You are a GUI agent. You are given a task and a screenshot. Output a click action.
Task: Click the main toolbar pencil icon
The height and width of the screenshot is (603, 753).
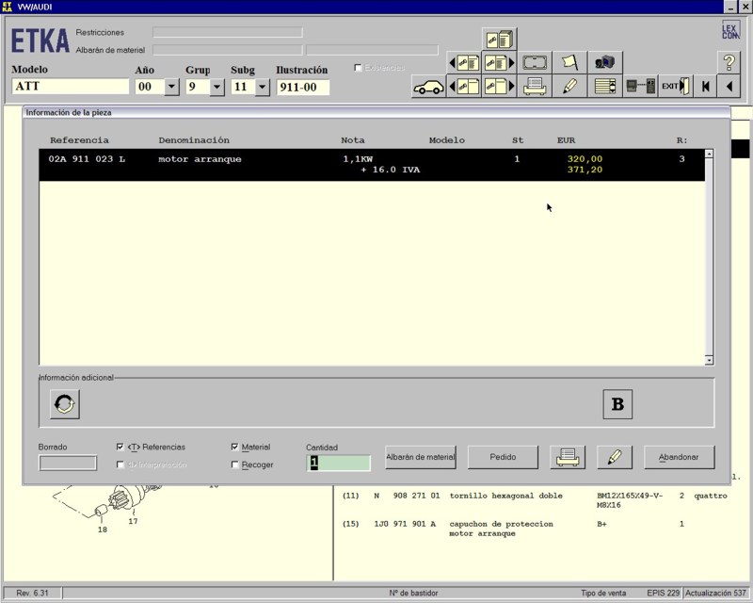pos(569,87)
